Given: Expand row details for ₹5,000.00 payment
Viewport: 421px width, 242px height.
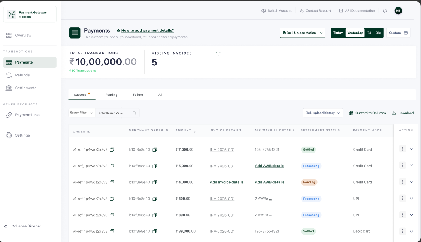Looking at the screenshot, I should pos(411,165).
